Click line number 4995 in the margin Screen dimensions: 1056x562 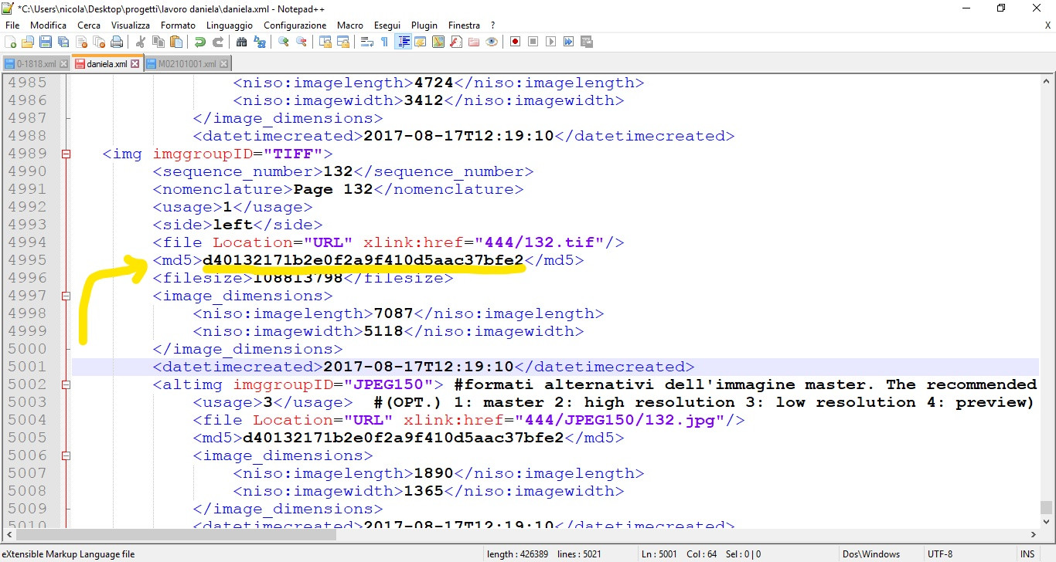pyautogui.click(x=27, y=260)
